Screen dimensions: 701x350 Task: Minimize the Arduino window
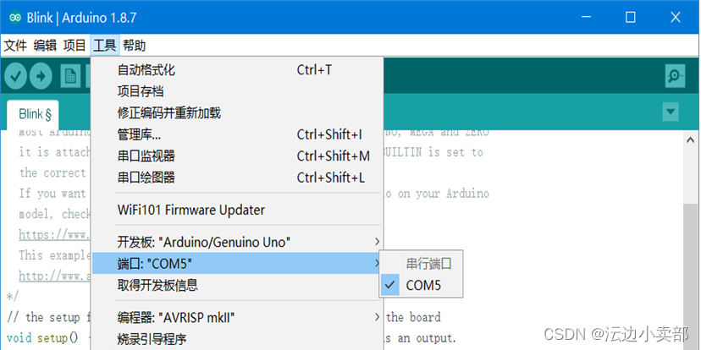pos(587,18)
